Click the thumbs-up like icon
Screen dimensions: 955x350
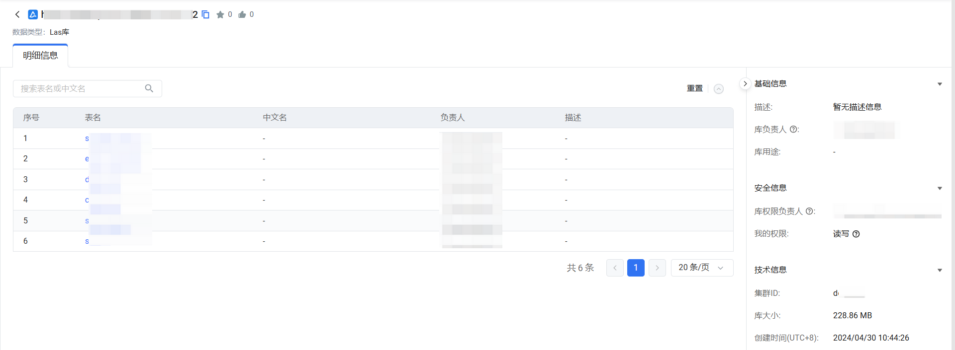242,14
